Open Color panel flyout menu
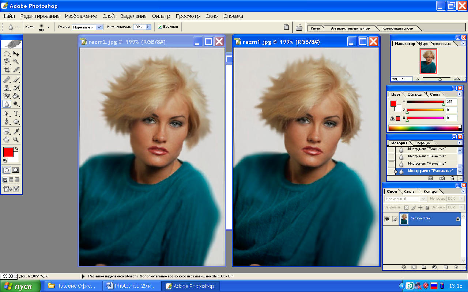Image resolution: width=468 pixels, height=292 pixels. click(460, 94)
